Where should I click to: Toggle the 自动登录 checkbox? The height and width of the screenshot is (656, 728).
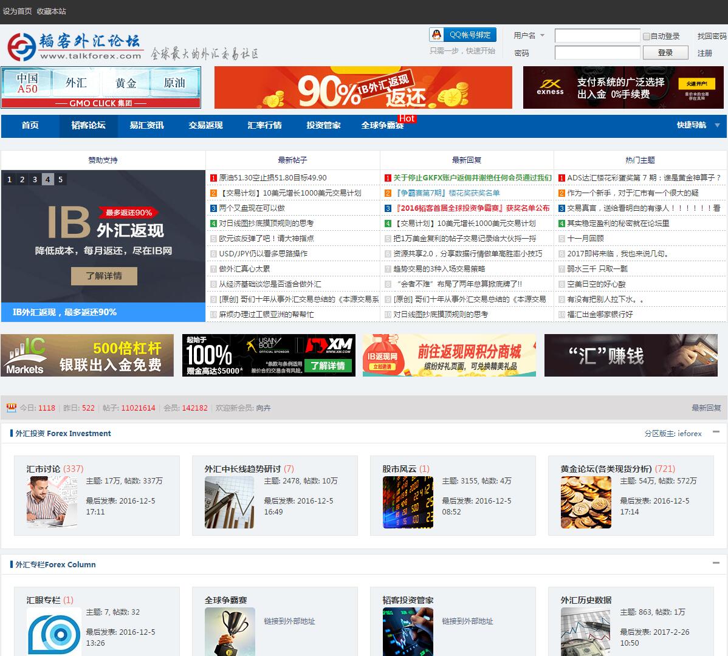(x=647, y=36)
